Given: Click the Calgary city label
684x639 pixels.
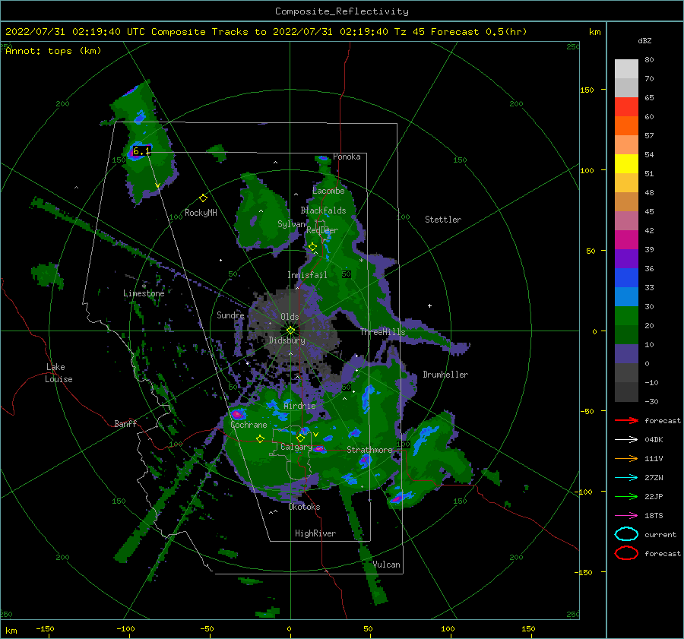Looking at the screenshot, I should point(296,447).
